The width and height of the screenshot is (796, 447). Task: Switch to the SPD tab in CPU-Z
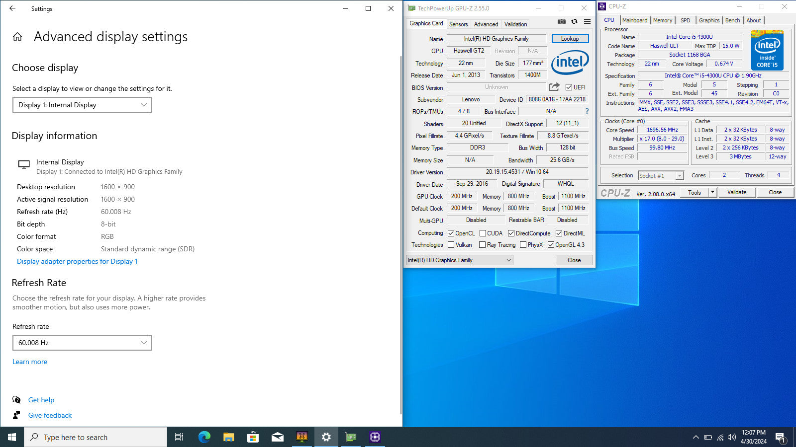coord(685,20)
